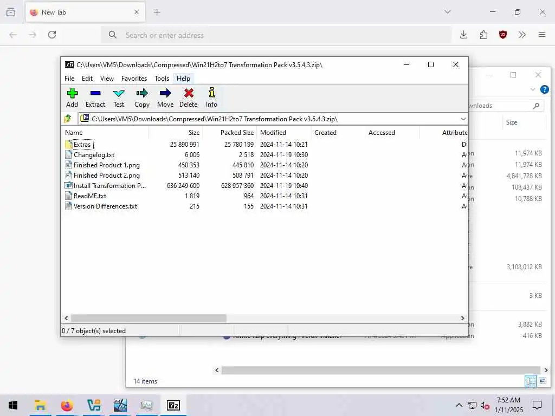The image size is (555, 416).
Task: Open File Explorer from taskbar
Action: (x=40, y=405)
